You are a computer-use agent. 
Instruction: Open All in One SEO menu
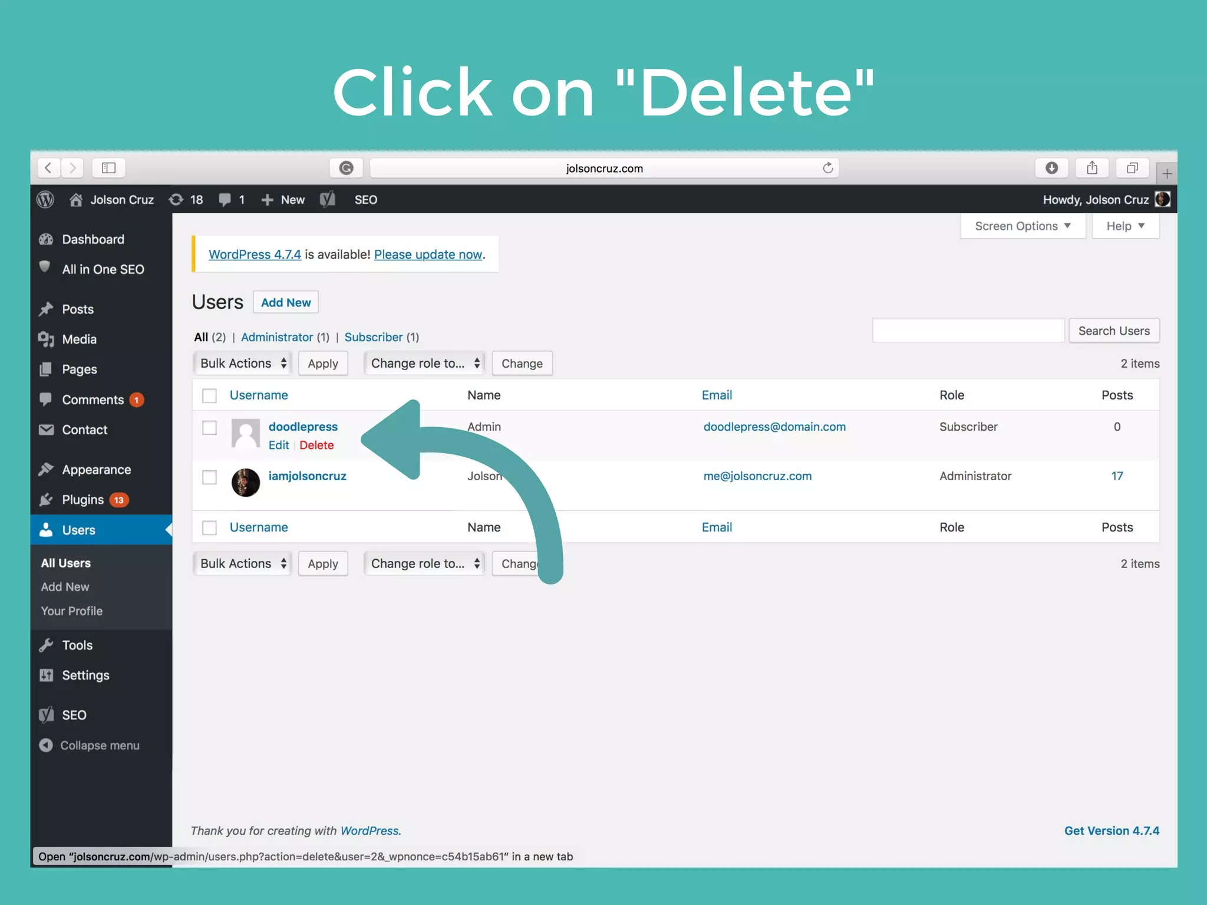tap(103, 269)
